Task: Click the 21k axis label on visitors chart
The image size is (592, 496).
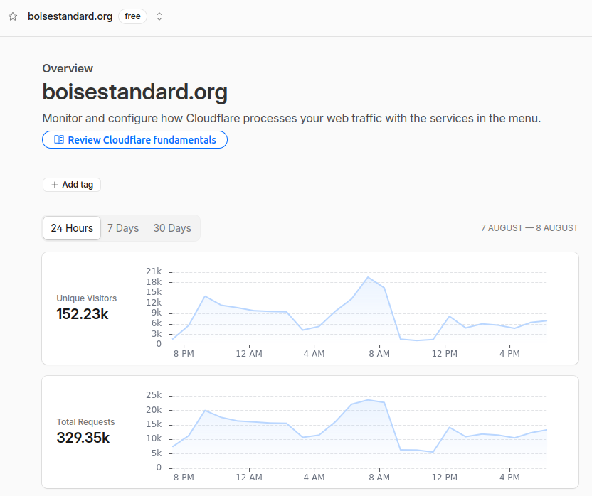Action: [x=154, y=271]
